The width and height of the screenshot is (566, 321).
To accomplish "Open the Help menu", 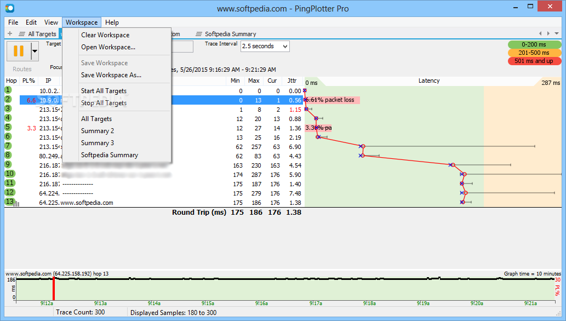I will click(112, 22).
